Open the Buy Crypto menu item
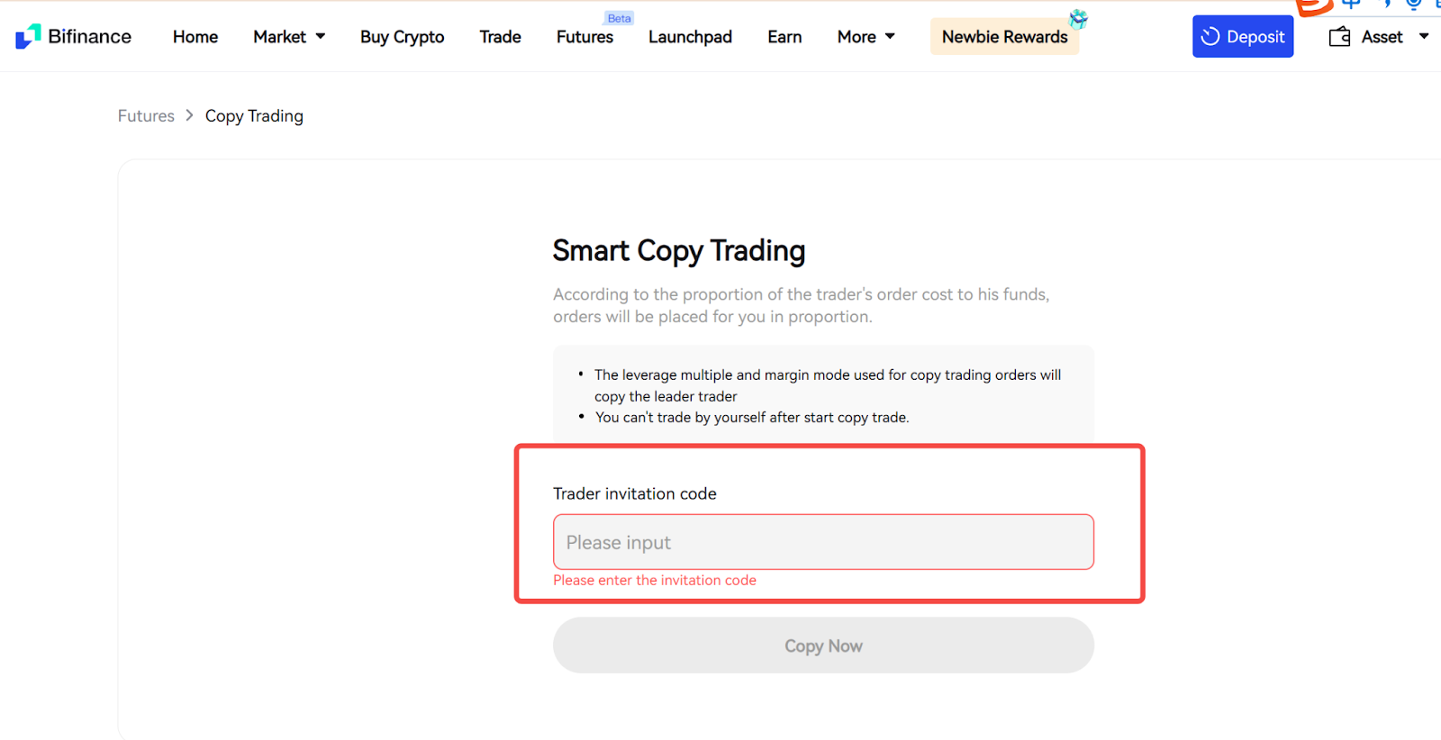This screenshot has width=1441, height=740. point(402,37)
